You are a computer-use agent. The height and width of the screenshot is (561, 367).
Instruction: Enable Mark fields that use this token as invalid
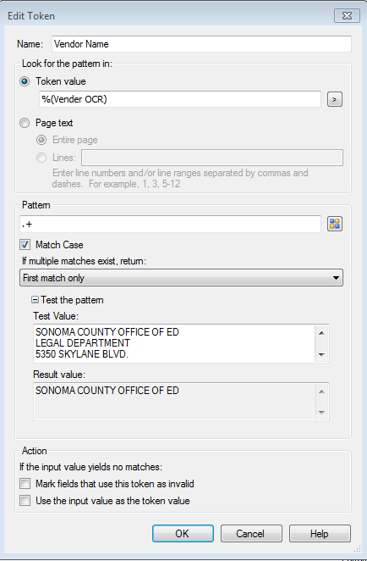coord(25,484)
